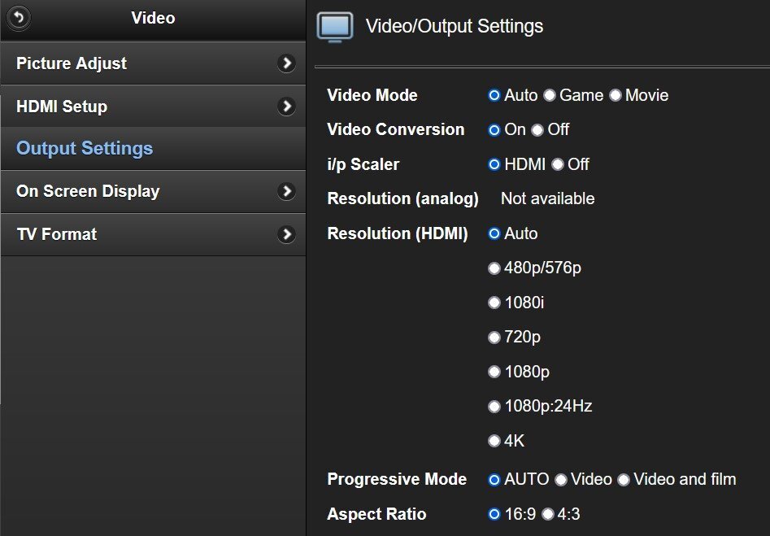Expand the Picture Adjust chevron
Screen dimensions: 770x536
tap(286, 63)
